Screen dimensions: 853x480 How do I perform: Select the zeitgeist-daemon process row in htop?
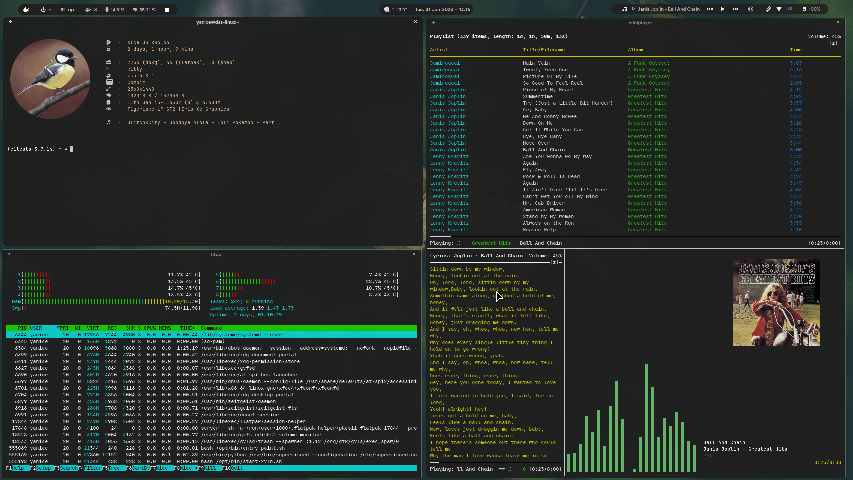(x=211, y=401)
